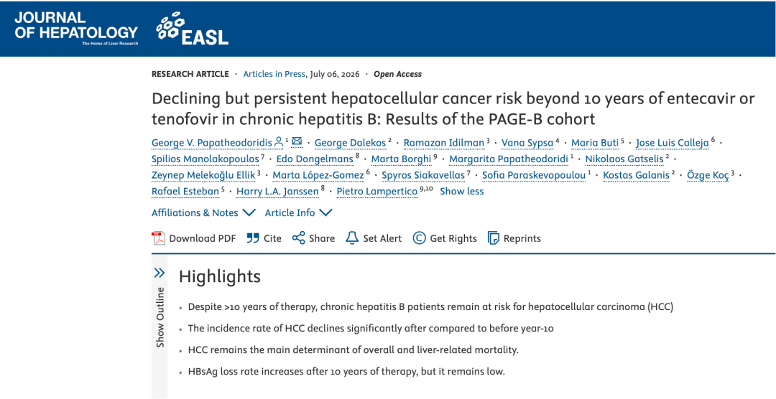
Task: Click the Download PDF icon
Action: (158, 238)
